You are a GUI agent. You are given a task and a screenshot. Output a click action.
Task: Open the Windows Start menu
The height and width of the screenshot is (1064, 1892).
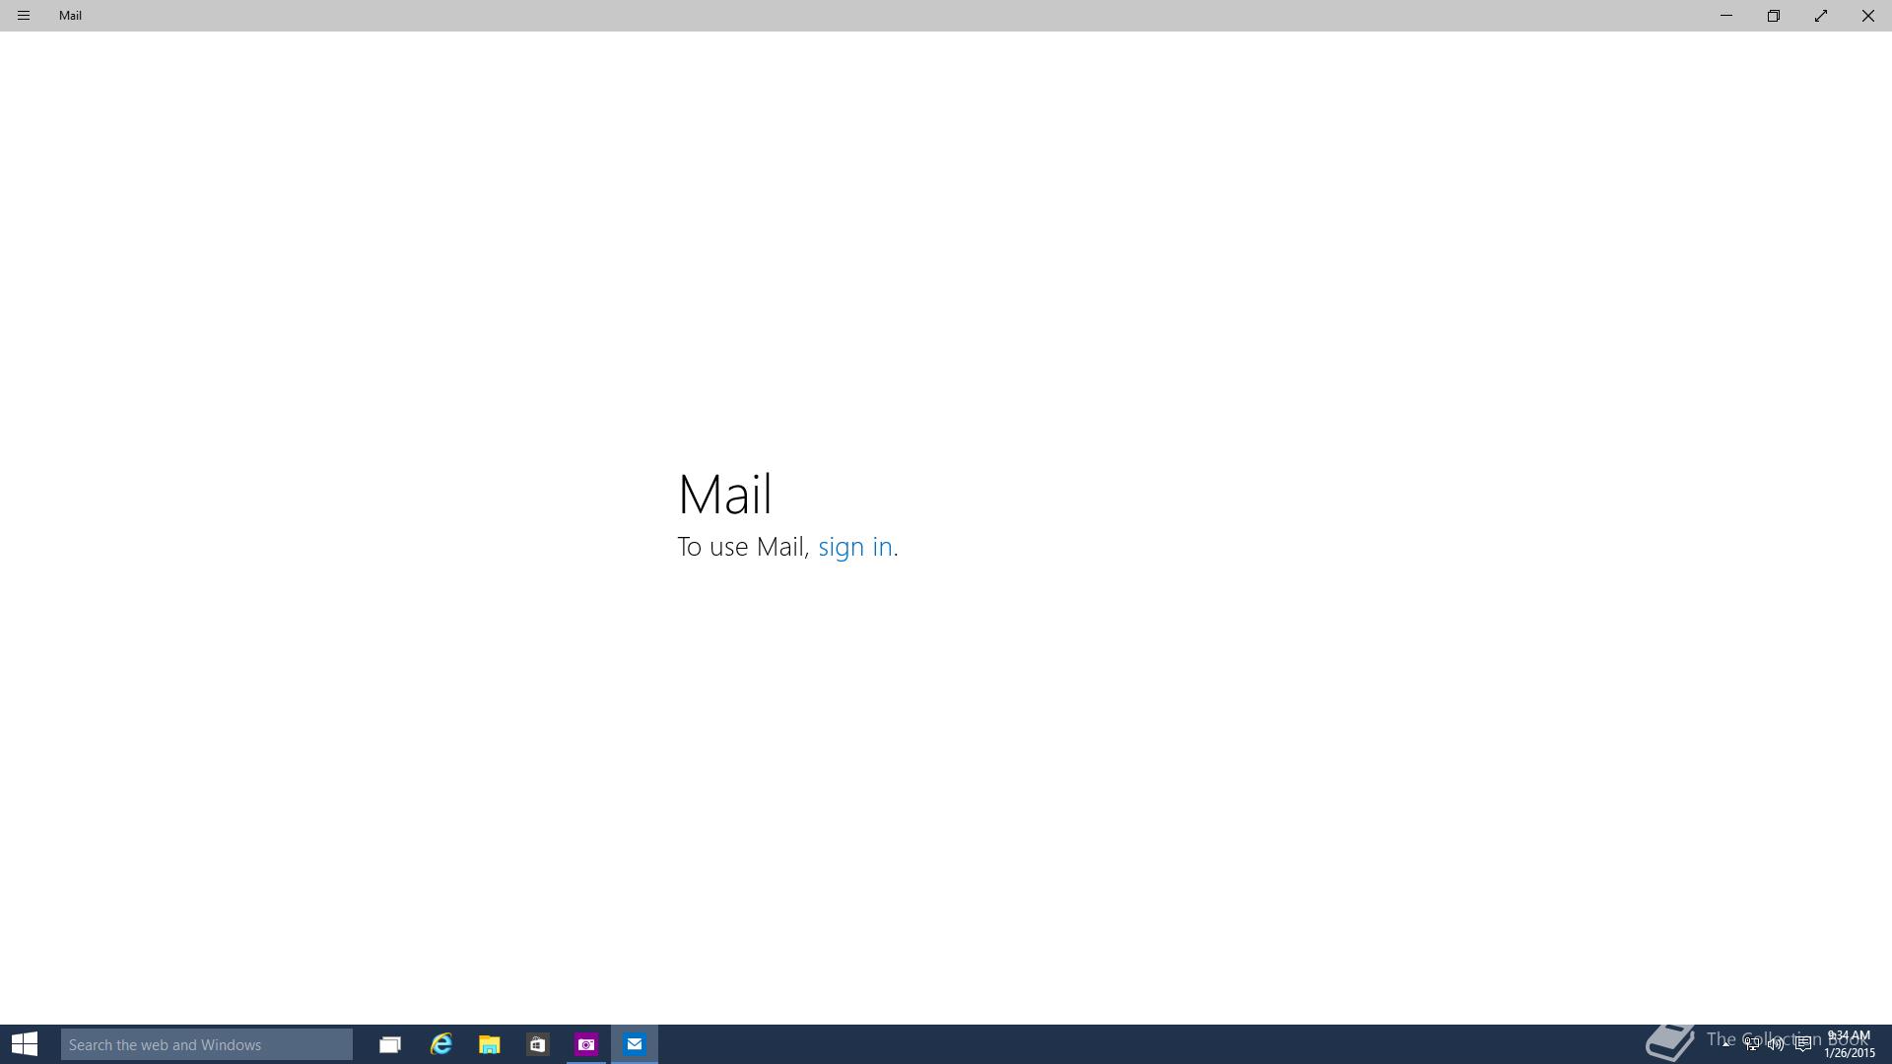coord(25,1044)
